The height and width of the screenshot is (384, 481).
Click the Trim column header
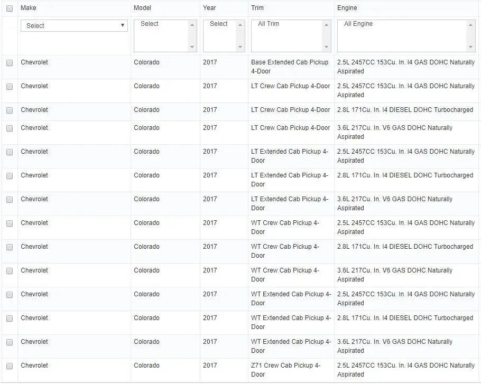[257, 8]
